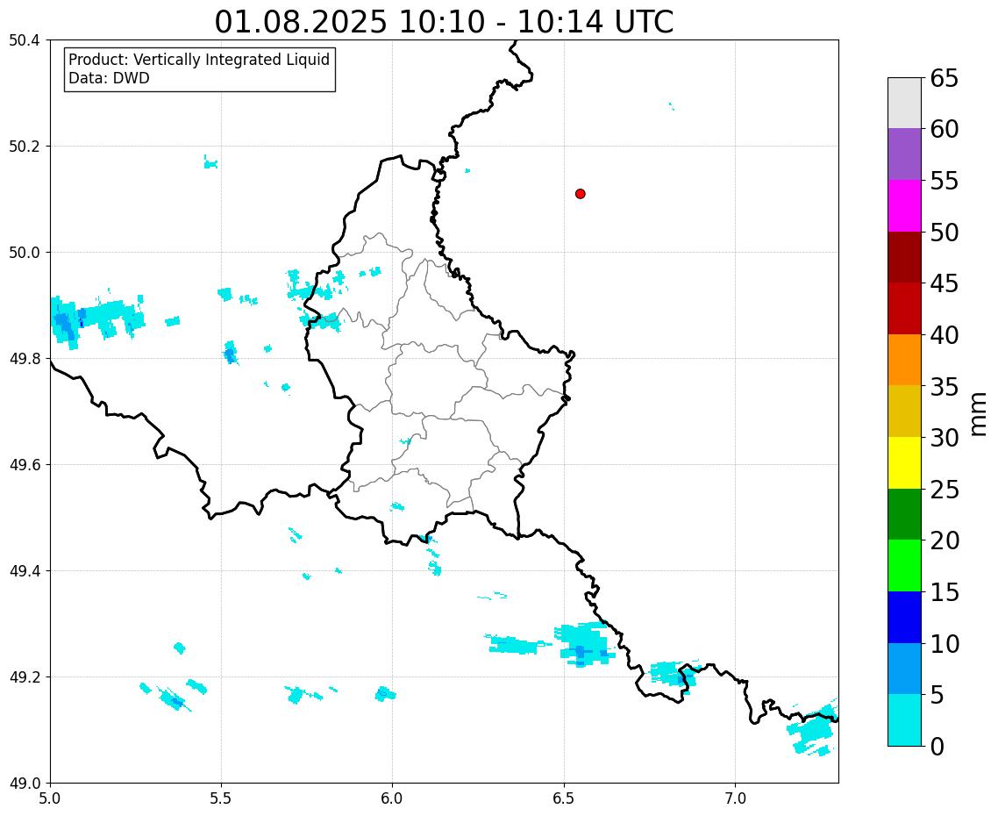This screenshot has width=998, height=816.
Task: Select the cyan 0-5 mm color band
Action: pos(904,719)
